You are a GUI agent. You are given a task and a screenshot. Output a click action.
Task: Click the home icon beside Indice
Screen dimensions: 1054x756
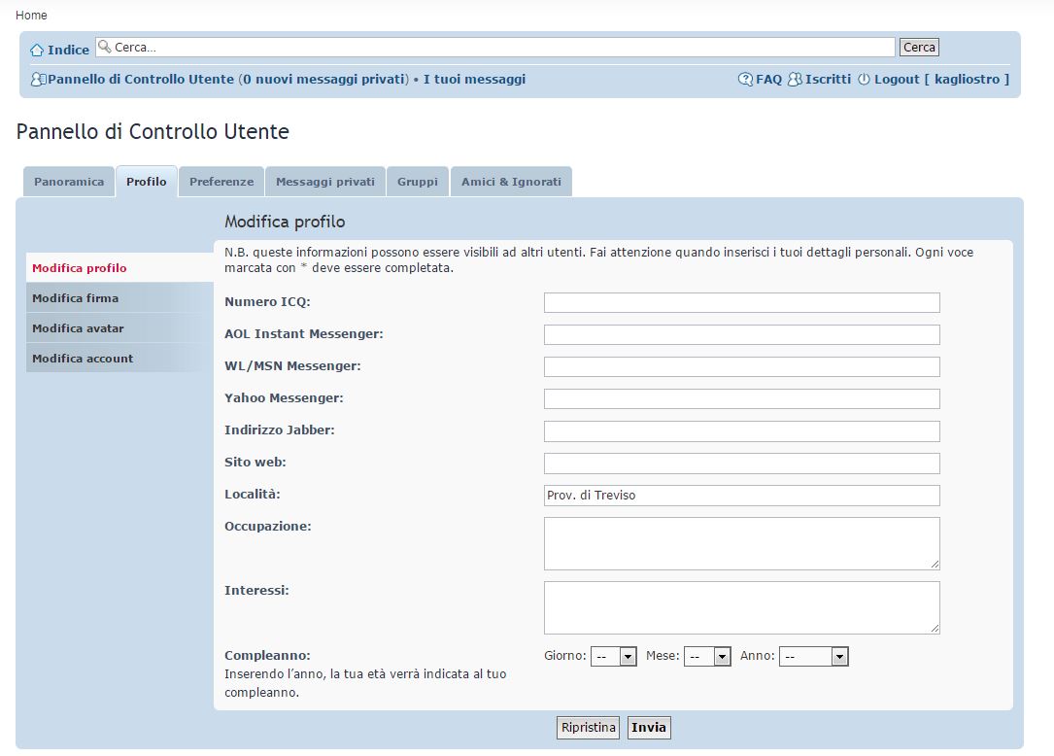[x=37, y=50]
